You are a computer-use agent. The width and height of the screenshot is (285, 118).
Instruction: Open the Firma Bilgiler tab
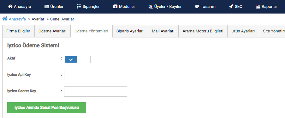pyautogui.click(x=18, y=31)
